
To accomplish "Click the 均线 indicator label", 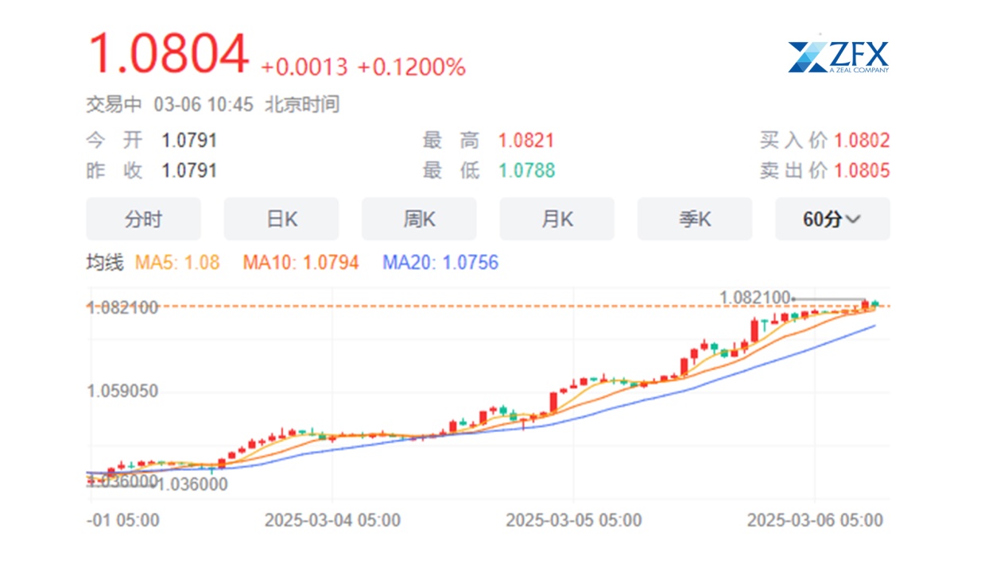I will (x=105, y=263).
